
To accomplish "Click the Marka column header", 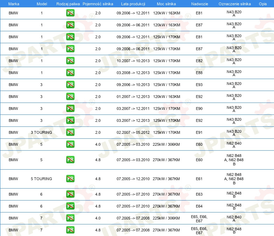I will click(14, 4).
